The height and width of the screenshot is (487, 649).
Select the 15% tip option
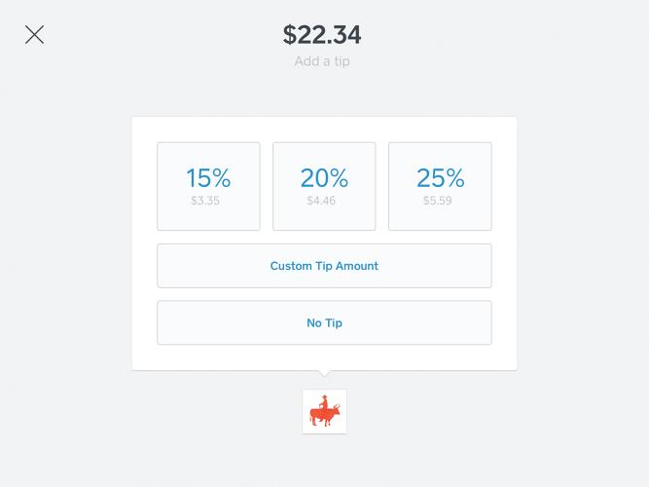(208, 186)
